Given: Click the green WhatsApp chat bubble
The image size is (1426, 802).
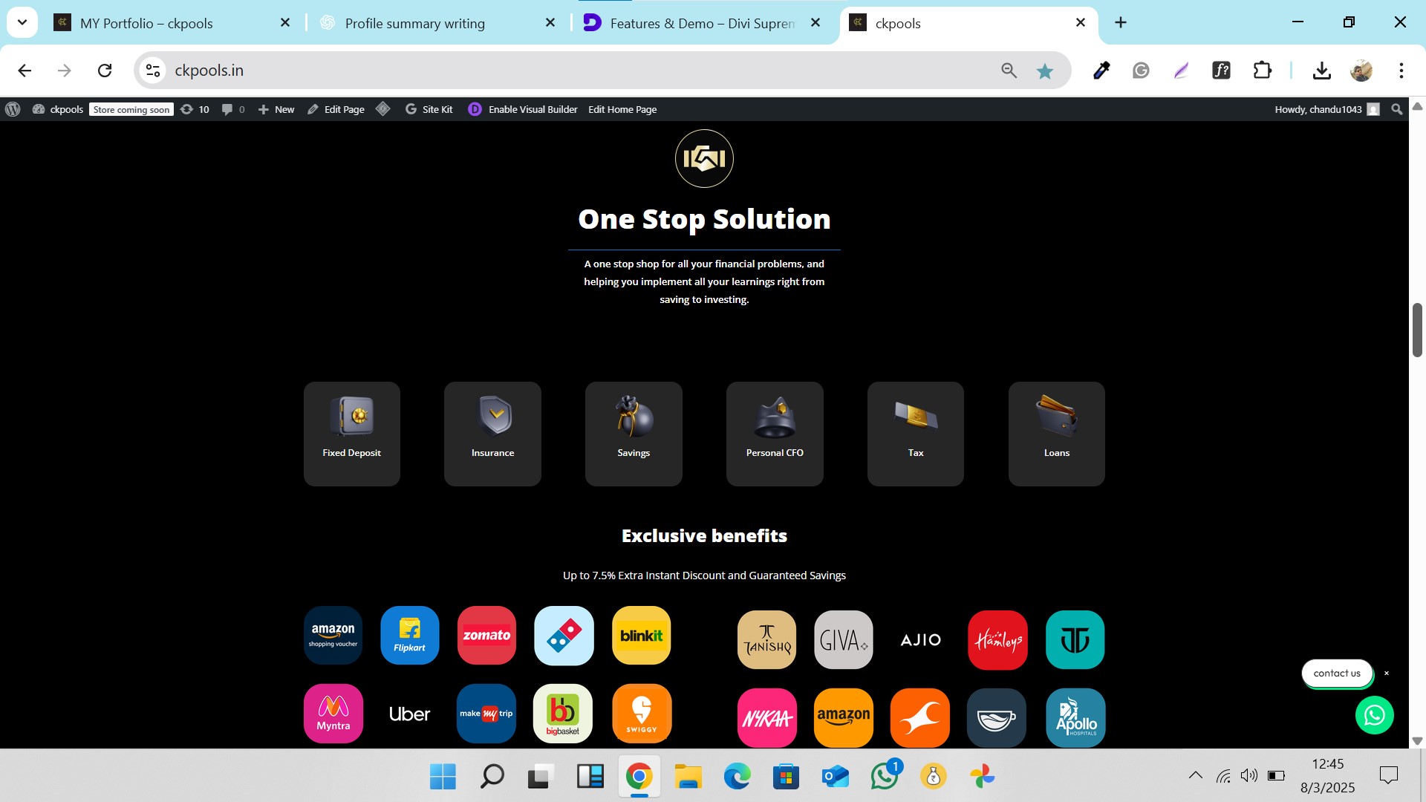Looking at the screenshot, I should 1374,715.
